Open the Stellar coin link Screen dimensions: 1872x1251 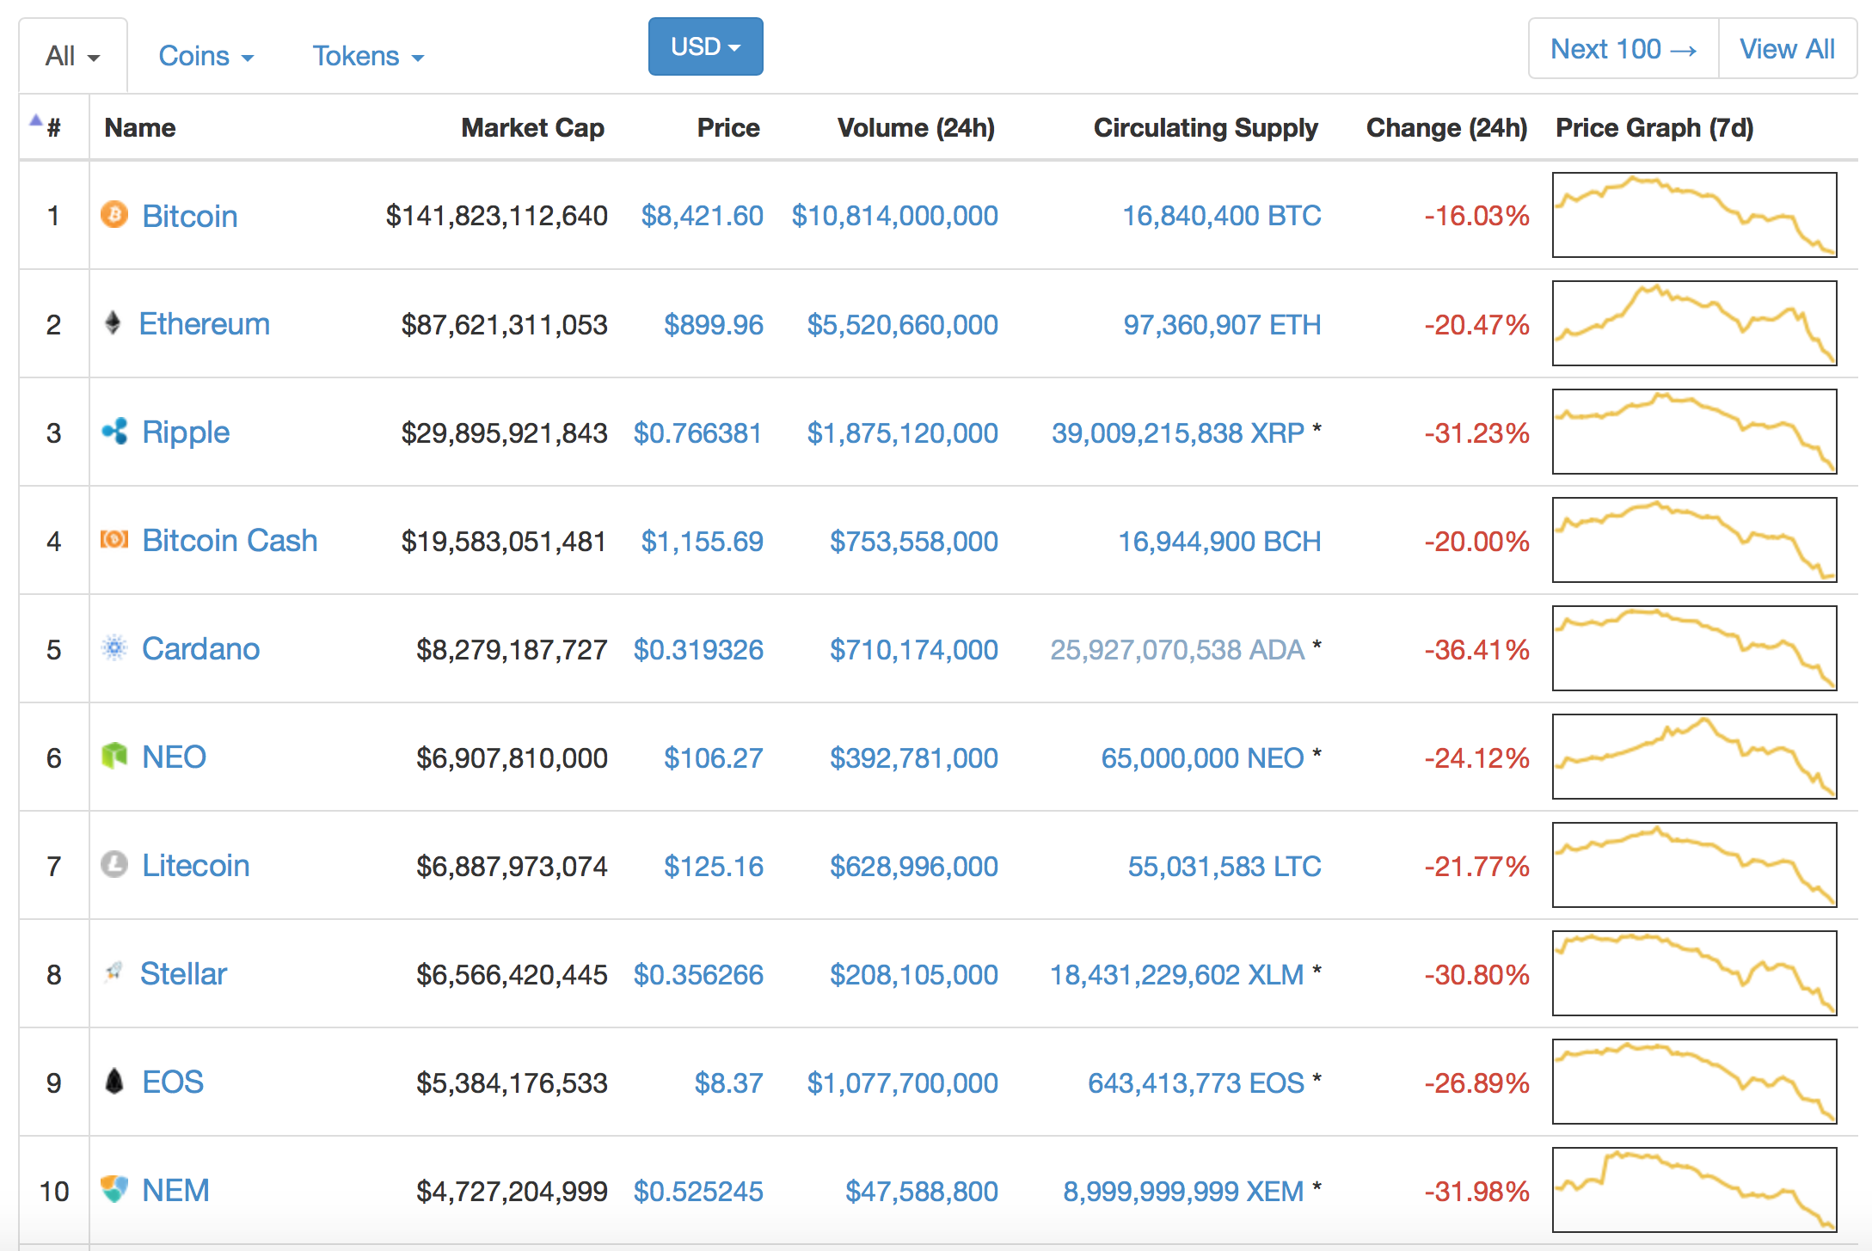click(183, 973)
